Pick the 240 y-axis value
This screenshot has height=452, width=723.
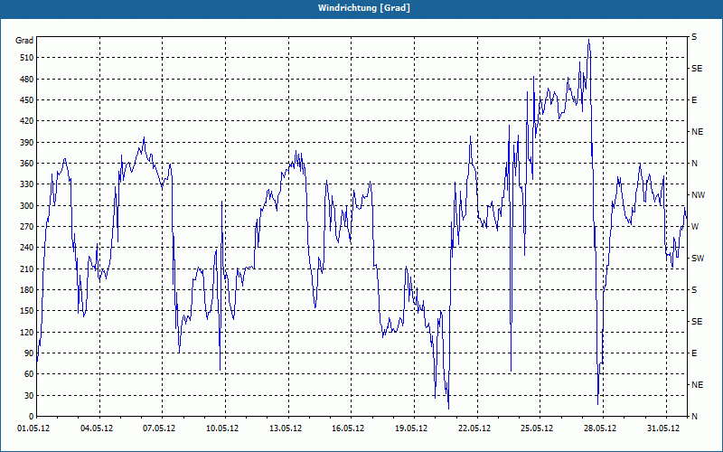(x=27, y=247)
